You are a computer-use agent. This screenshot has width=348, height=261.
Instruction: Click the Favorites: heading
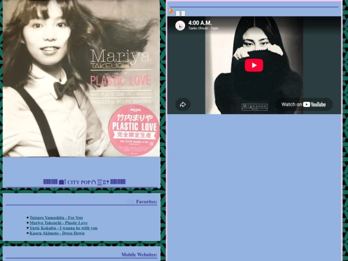click(146, 202)
